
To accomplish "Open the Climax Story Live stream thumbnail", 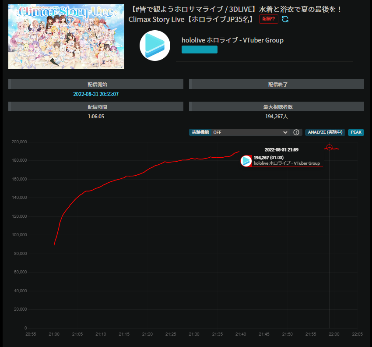I will (x=66, y=36).
